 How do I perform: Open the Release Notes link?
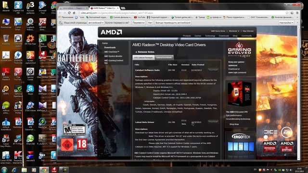(146, 52)
